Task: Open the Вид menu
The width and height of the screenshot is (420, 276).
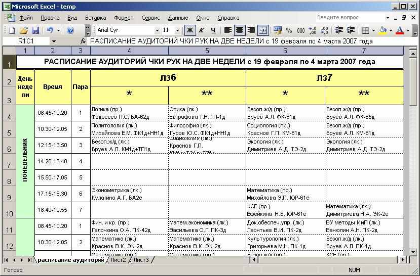Action: [x=72, y=18]
